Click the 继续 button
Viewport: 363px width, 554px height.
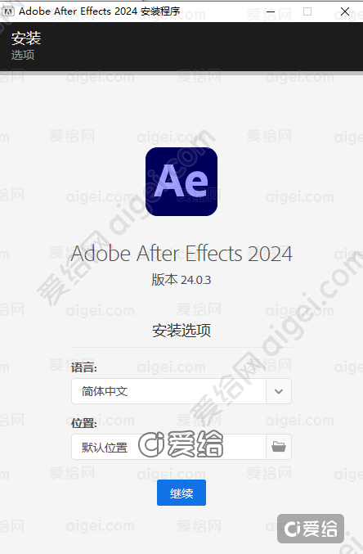181,493
